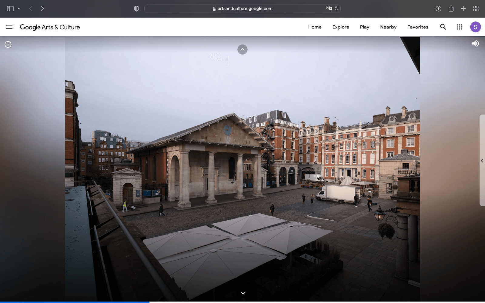Open a new Safari tab

tap(463, 8)
